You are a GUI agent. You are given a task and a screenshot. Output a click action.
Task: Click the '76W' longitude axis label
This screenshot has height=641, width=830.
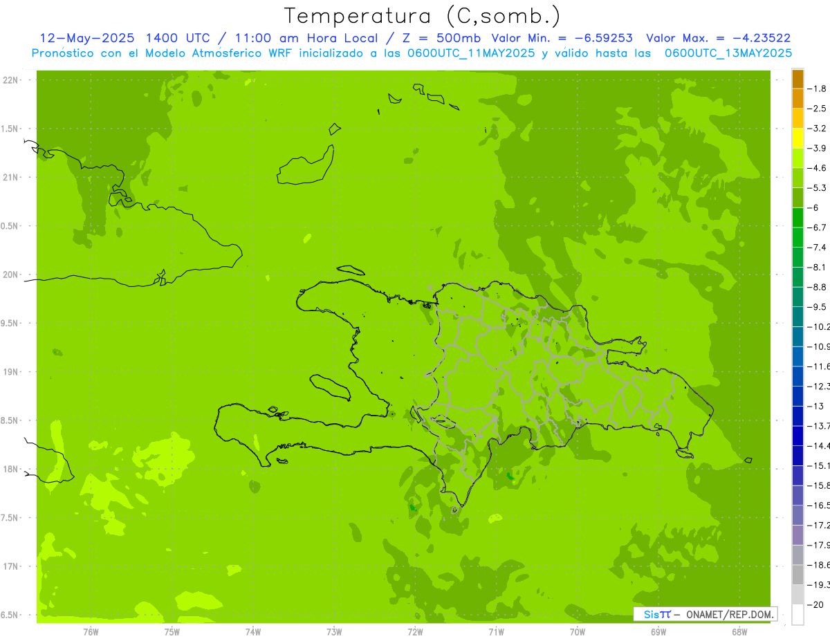click(91, 632)
